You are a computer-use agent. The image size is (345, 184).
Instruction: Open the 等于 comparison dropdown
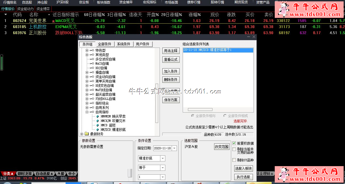[163, 168]
